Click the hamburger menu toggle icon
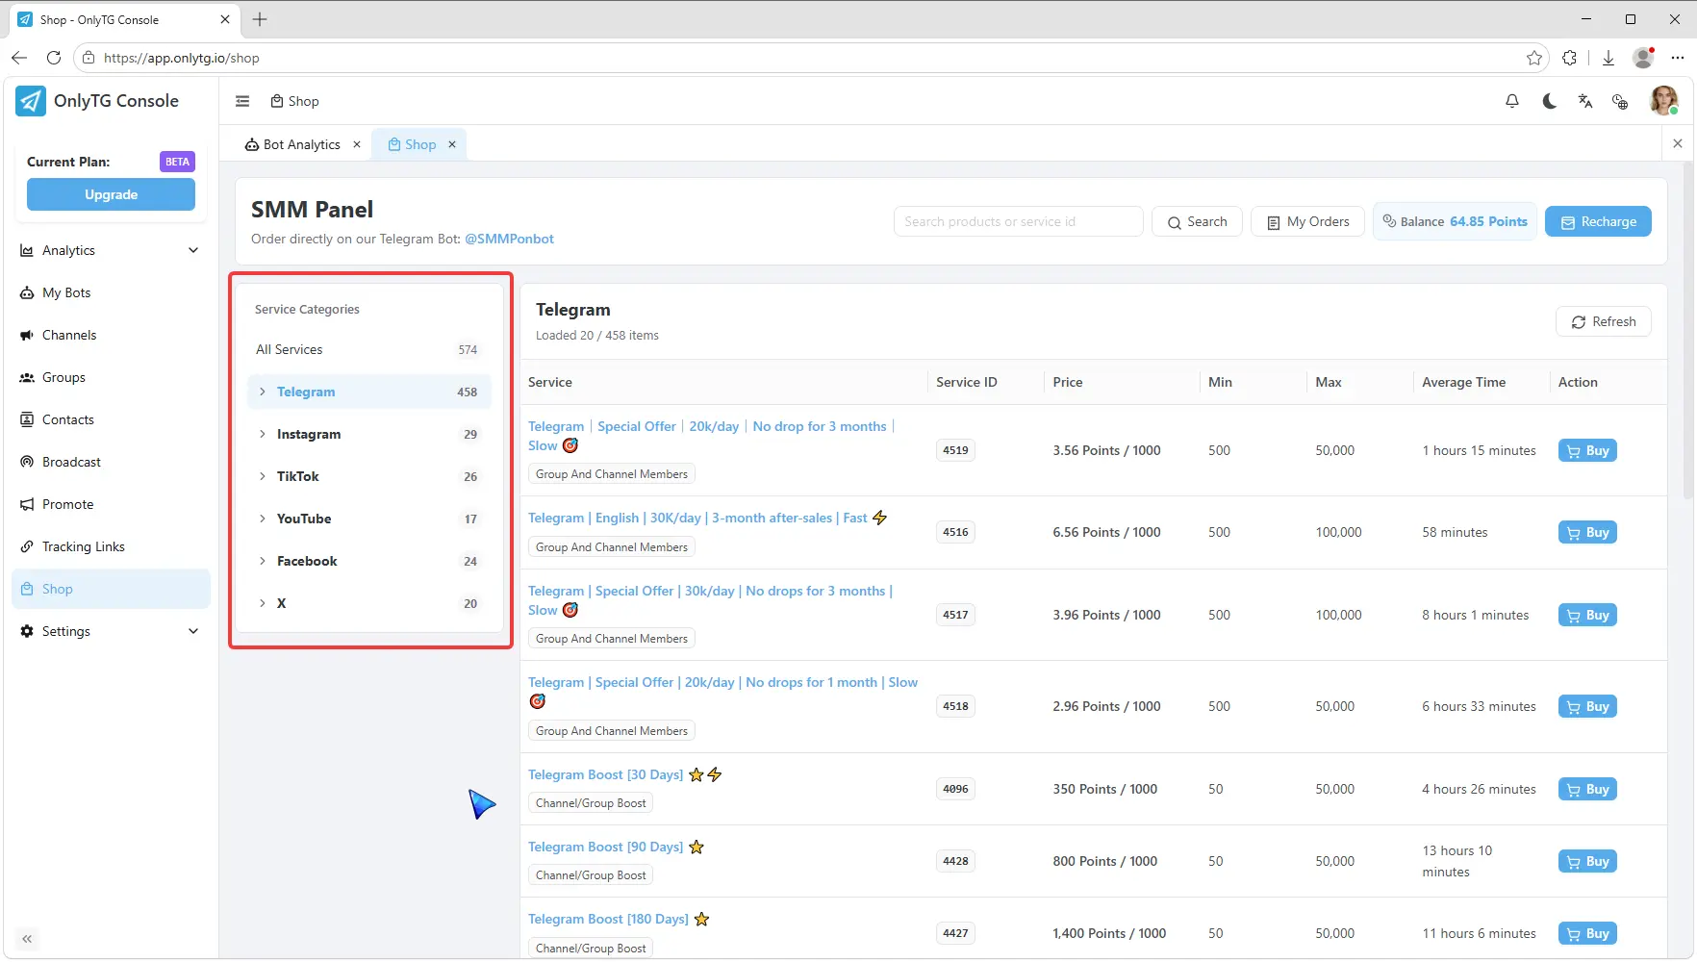Image resolution: width=1697 pixels, height=962 pixels. click(x=242, y=101)
